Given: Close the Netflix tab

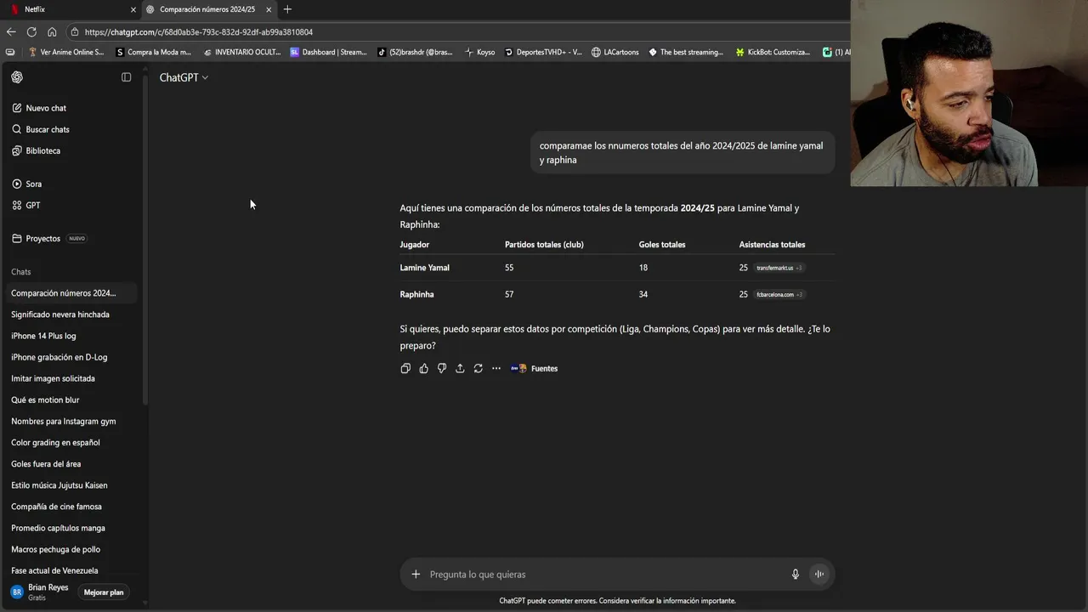Looking at the screenshot, I should point(133,9).
